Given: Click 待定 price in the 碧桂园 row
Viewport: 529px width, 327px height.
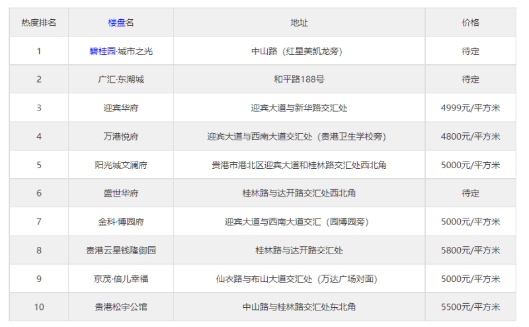Looking at the screenshot, I should tap(470, 51).
